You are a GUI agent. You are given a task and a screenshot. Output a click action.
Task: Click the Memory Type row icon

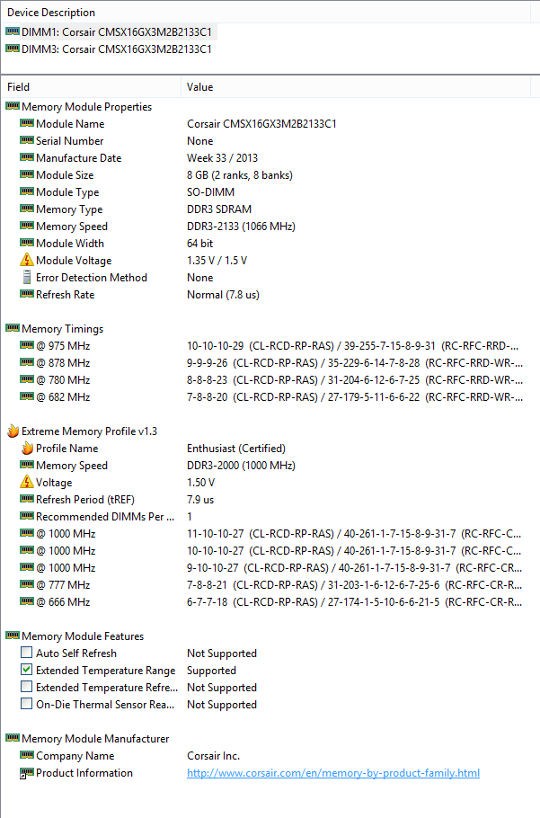point(27,209)
